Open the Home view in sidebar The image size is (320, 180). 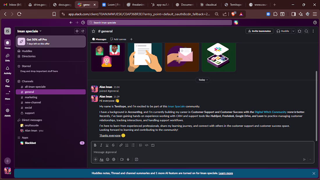pos(8,44)
